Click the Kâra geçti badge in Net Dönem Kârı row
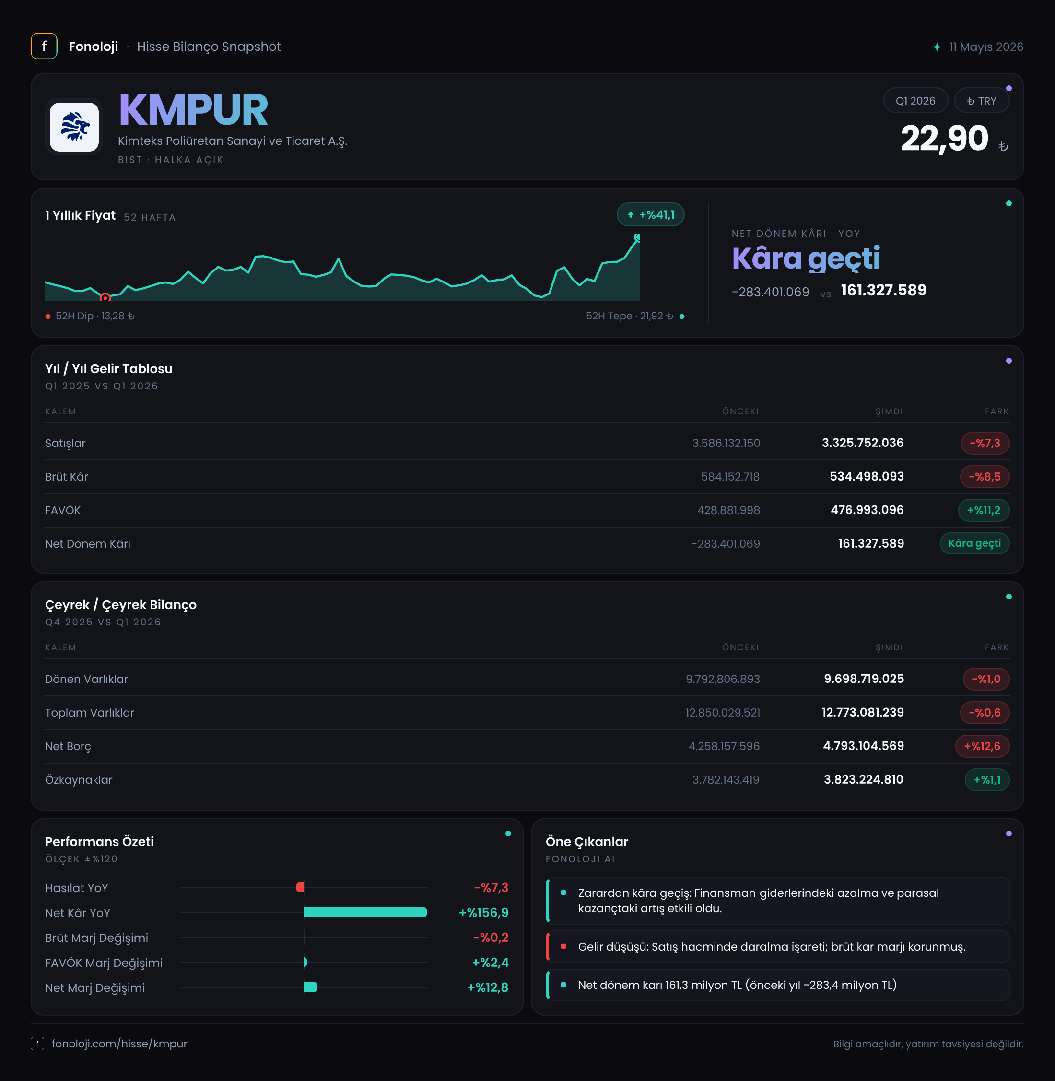 (974, 543)
